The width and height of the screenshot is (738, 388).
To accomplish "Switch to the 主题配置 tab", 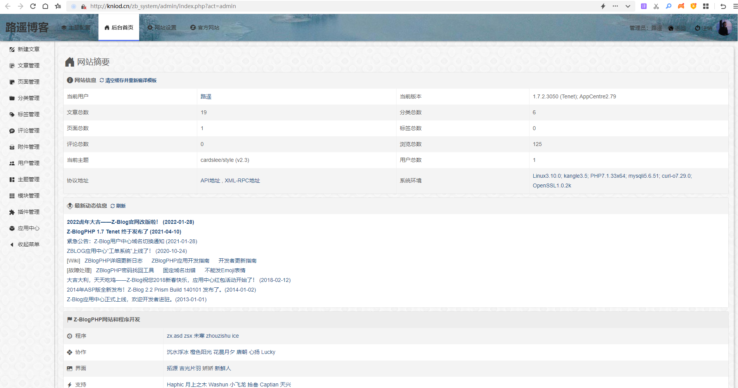I will pos(76,28).
